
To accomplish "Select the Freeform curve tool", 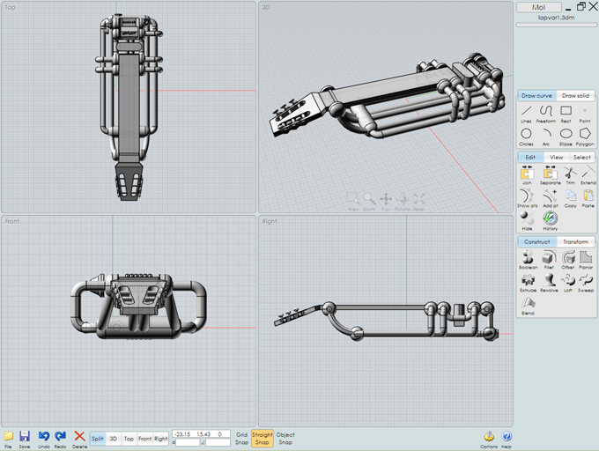I will point(546,113).
